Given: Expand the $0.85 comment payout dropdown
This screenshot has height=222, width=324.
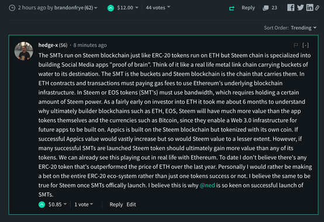Looking at the screenshot, I should click(x=57, y=204).
